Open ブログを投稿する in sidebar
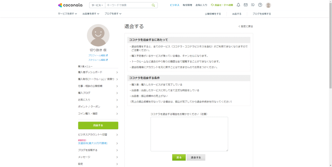Screen dimensions: 332x167 click(98, 150)
